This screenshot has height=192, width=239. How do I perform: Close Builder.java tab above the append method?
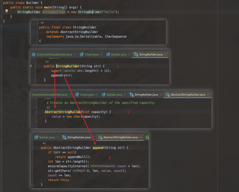57,137
